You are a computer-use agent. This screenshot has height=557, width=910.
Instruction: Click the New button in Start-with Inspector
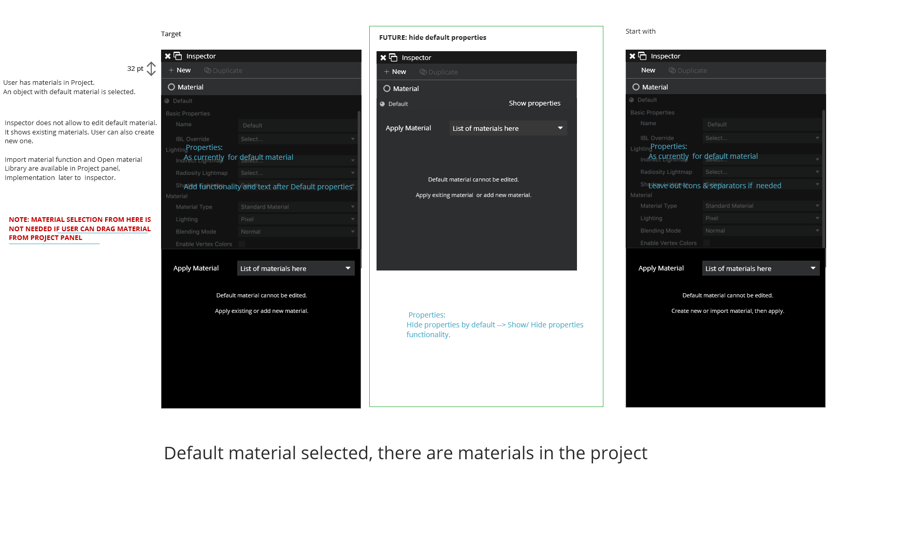point(648,70)
